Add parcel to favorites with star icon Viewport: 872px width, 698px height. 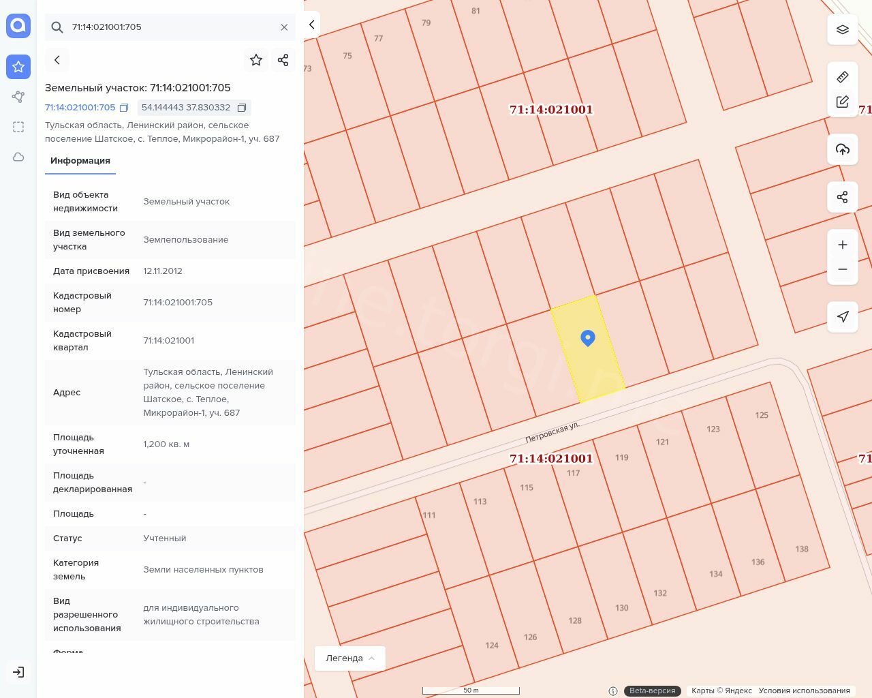pyautogui.click(x=256, y=60)
